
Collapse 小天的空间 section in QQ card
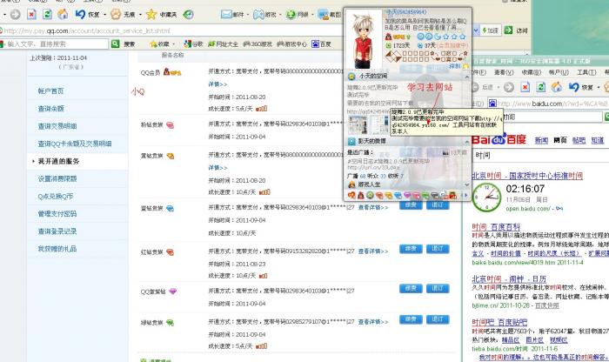466,77
